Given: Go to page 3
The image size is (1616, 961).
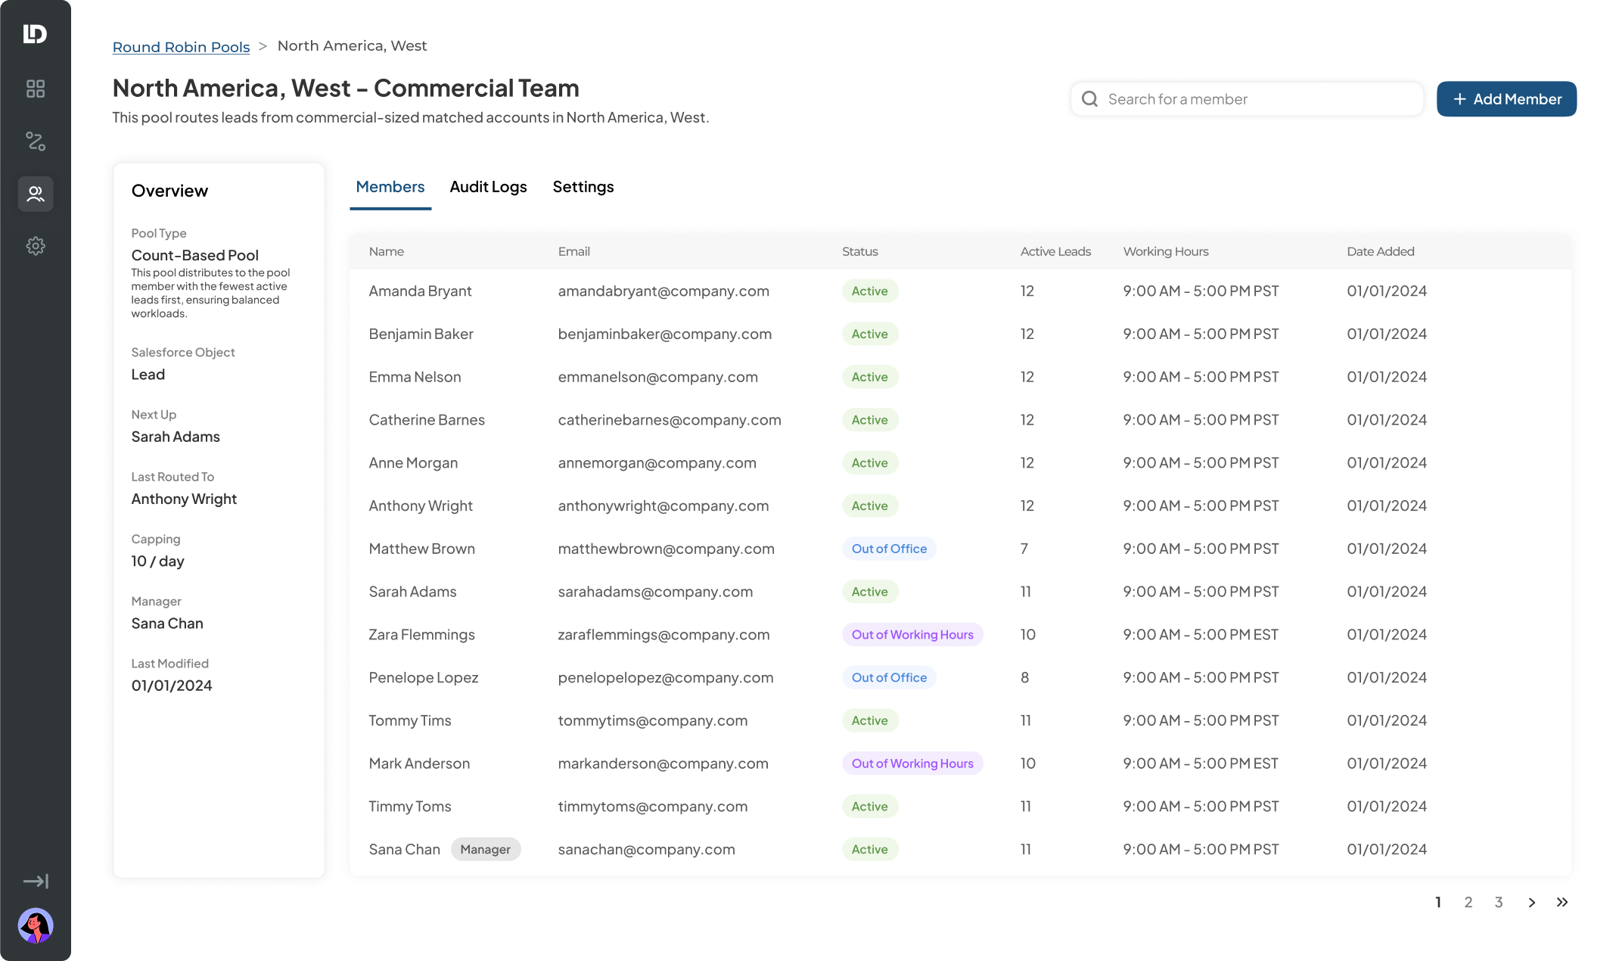Looking at the screenshot, I should (x=1499, y=902).
